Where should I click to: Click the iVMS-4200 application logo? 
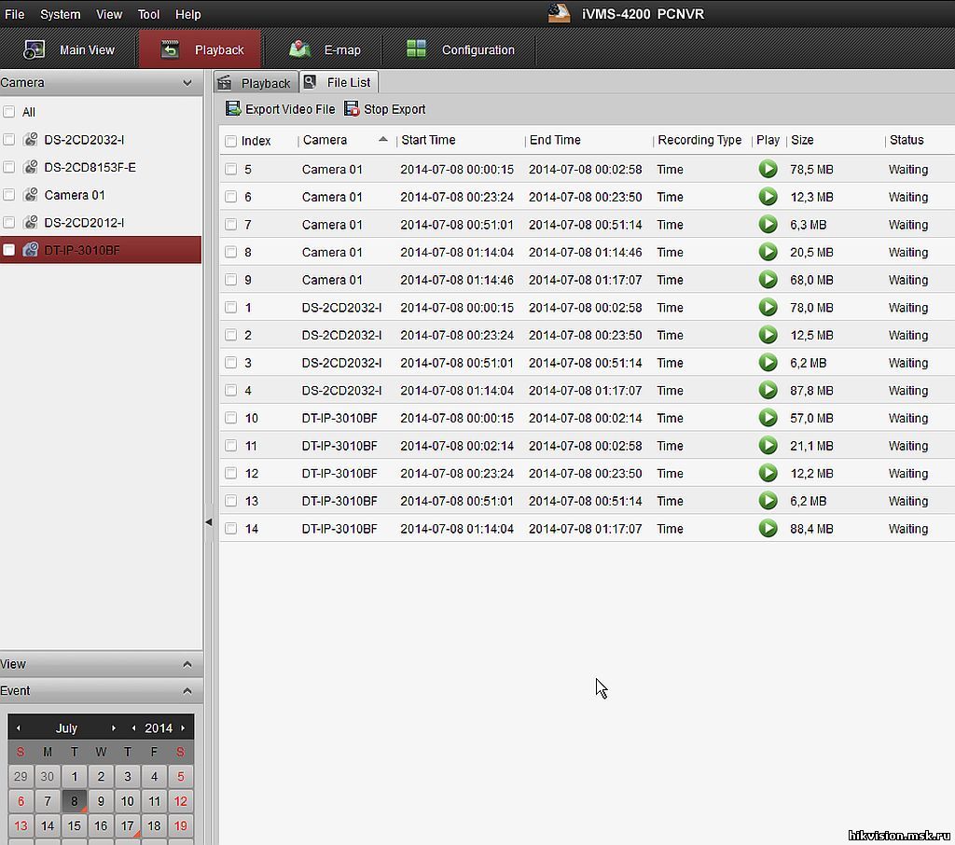[x=559, y=13]
